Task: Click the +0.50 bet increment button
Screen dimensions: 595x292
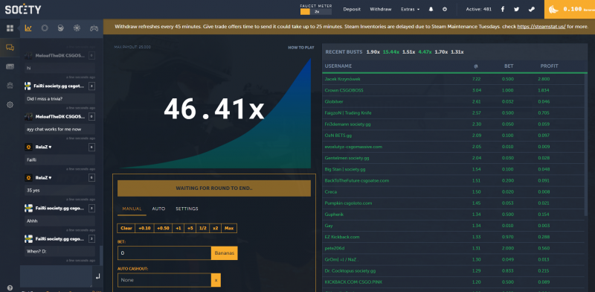Action: tap(163, 228)
